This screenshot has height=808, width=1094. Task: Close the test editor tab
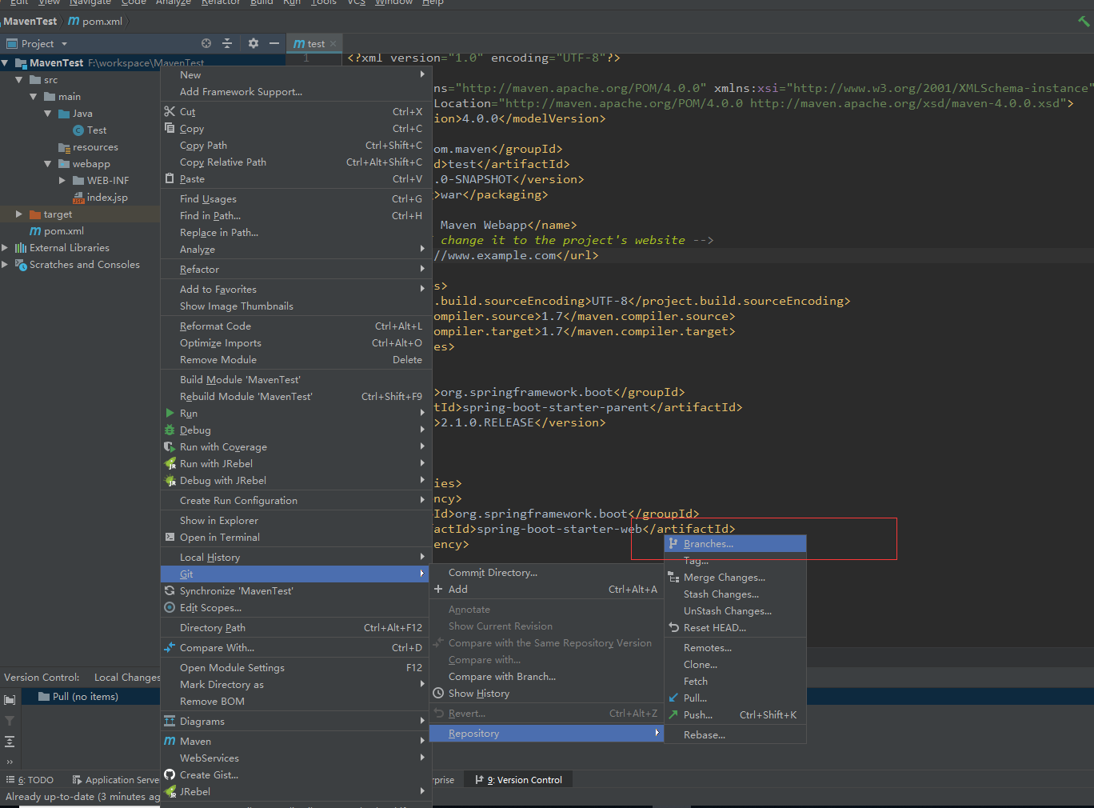coord(333,44)
